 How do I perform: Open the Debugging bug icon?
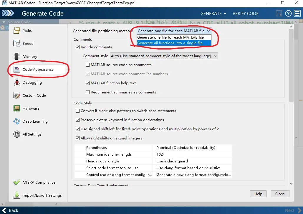coord(16,83)
